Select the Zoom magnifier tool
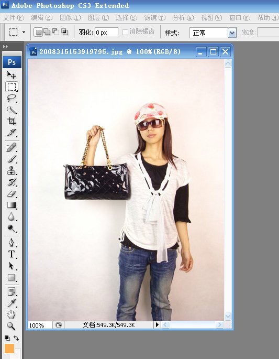 [x=11, y=326]
